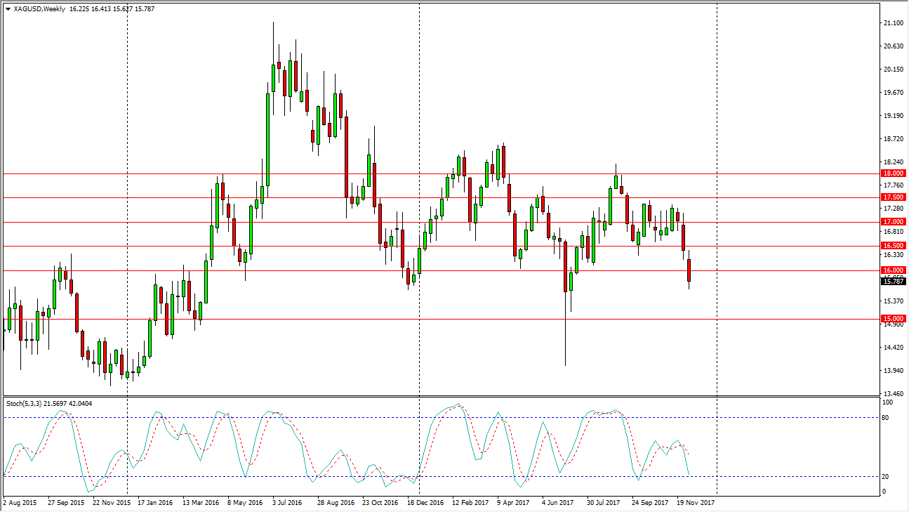
Task: Select the red 17.500 price label
Action: tap(893, 198)
